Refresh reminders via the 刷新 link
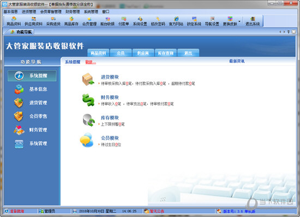 (x=91, y=62)
